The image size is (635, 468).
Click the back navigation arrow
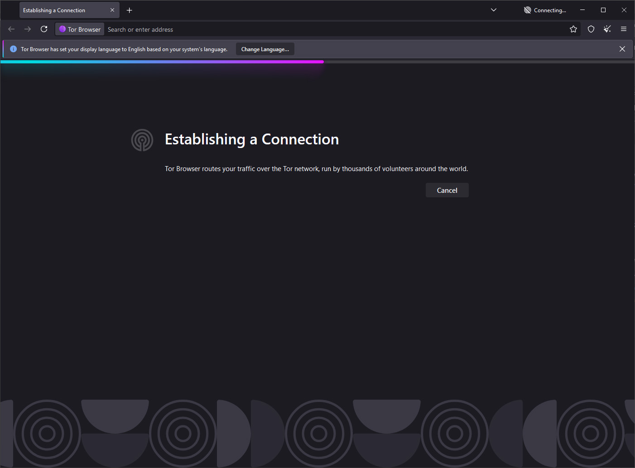pos(11,29)
